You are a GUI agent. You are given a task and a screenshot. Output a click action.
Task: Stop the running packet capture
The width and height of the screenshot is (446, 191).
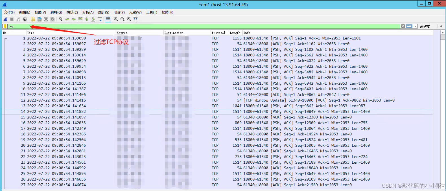[12, 19]
